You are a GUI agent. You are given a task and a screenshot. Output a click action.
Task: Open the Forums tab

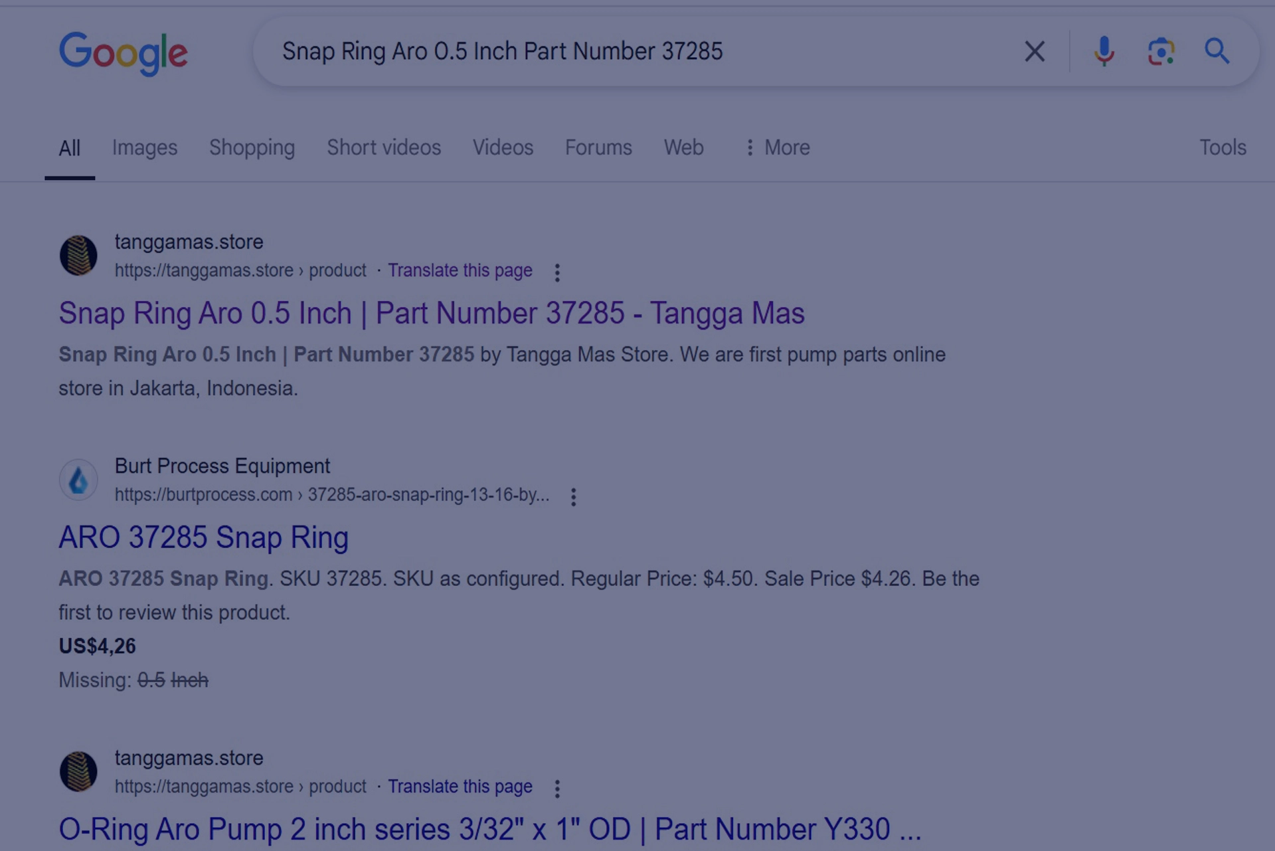click(x=598, y=147)
